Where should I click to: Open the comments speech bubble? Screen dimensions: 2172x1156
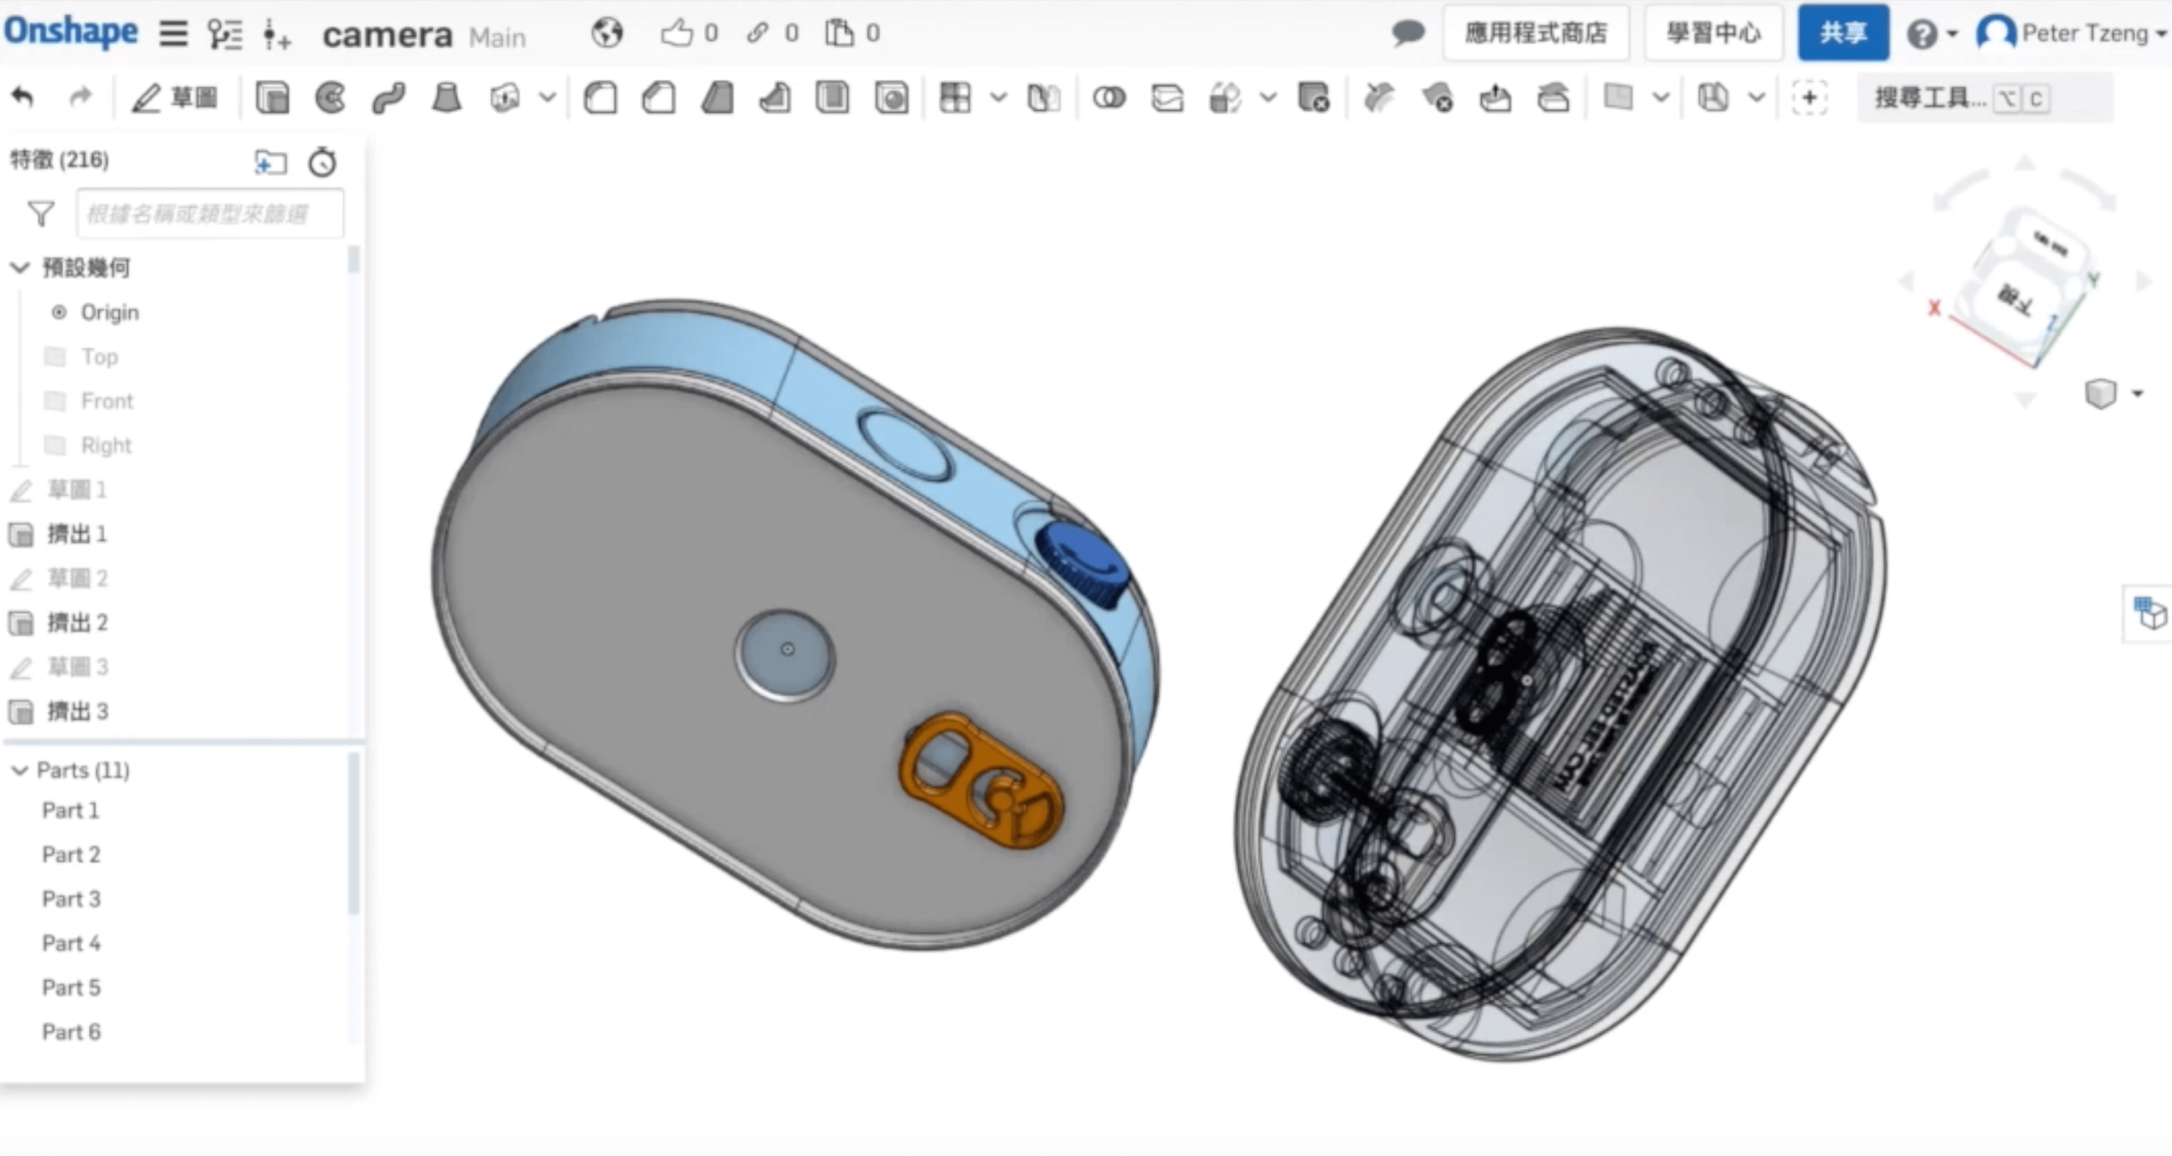click(1407, 33)
